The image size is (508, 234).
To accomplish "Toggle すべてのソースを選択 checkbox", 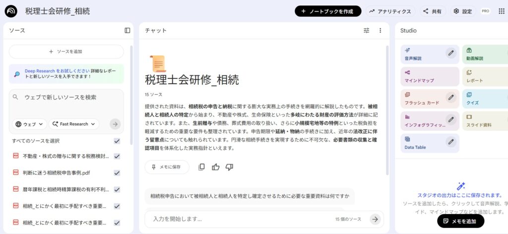I will pos(117,141).
